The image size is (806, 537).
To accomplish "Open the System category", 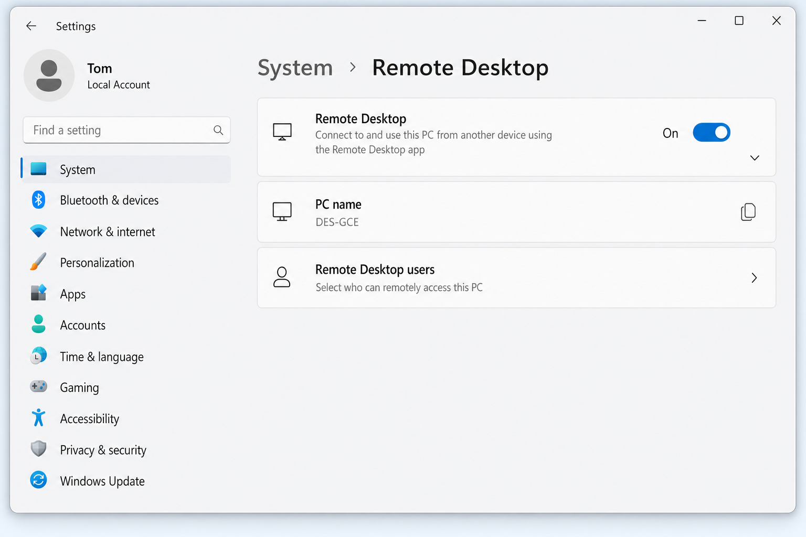I will (126, 169).
